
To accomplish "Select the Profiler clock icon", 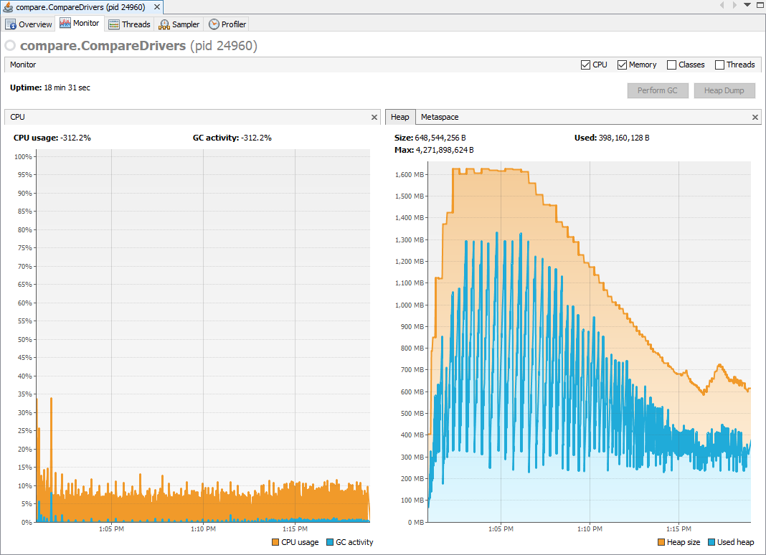I will coord(212,24).
